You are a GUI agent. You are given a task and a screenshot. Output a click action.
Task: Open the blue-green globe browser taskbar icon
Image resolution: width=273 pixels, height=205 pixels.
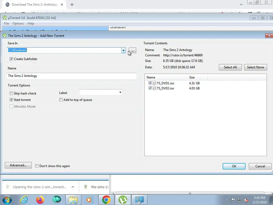pyautogui.click(x=57, y=200)
